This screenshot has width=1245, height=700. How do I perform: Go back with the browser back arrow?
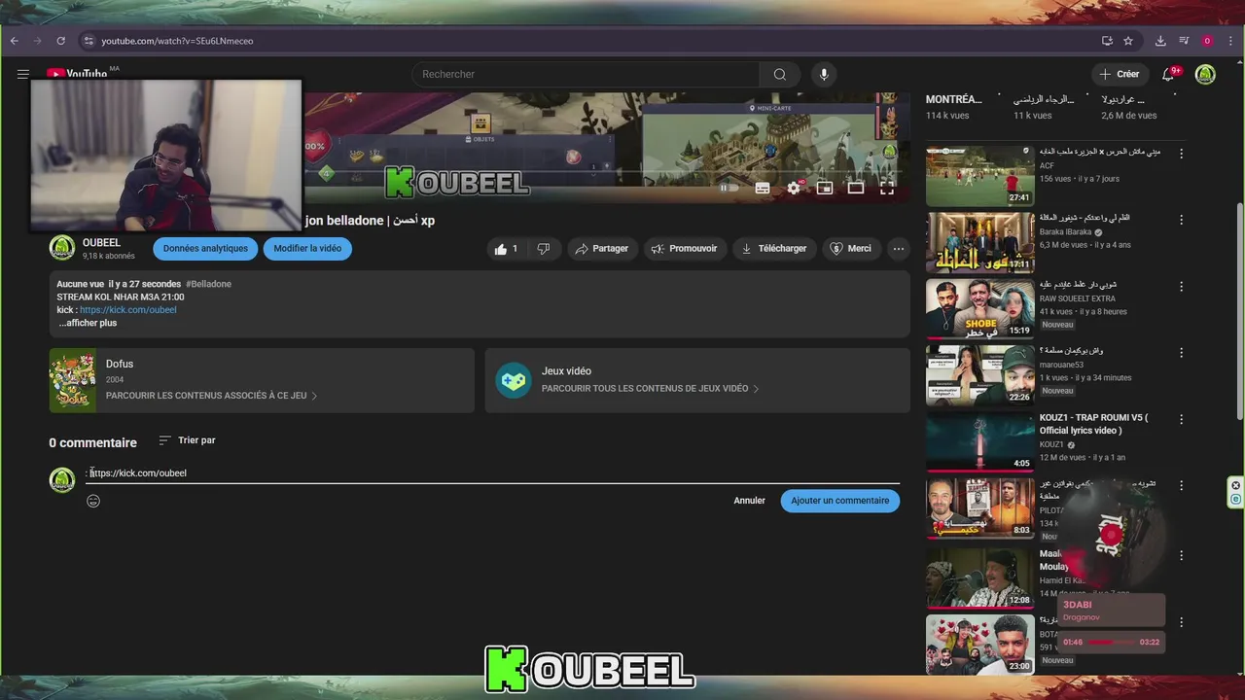[x=15, y=41]
